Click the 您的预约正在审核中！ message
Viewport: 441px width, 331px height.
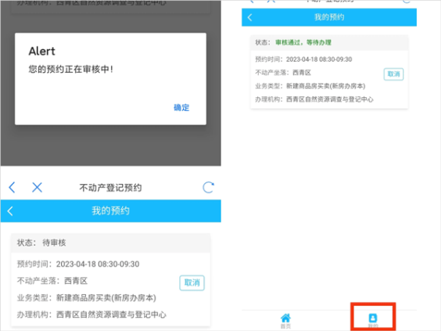71,69
